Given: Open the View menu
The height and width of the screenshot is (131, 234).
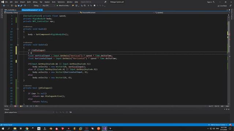Looking at the screenshot, I should point(16,2).
